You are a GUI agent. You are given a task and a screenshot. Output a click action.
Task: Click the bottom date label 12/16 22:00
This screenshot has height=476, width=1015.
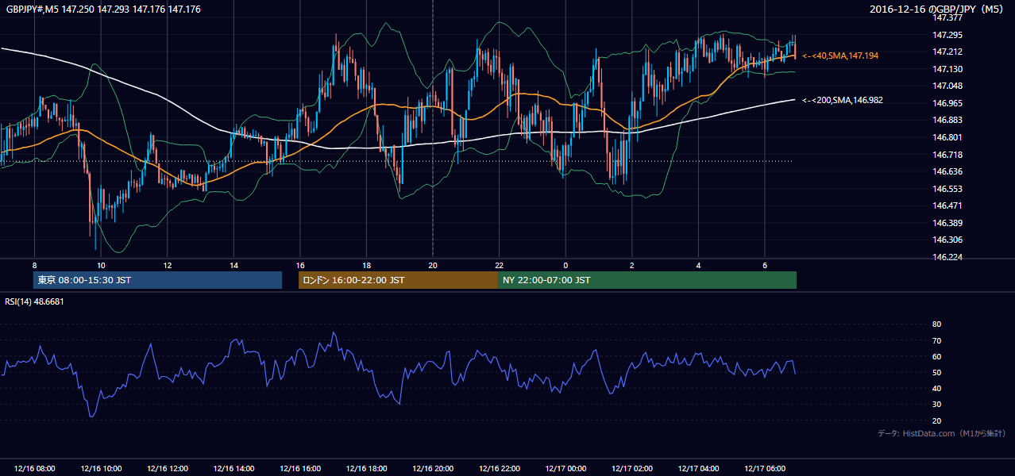pyautogui.click(x=499, y=469)
